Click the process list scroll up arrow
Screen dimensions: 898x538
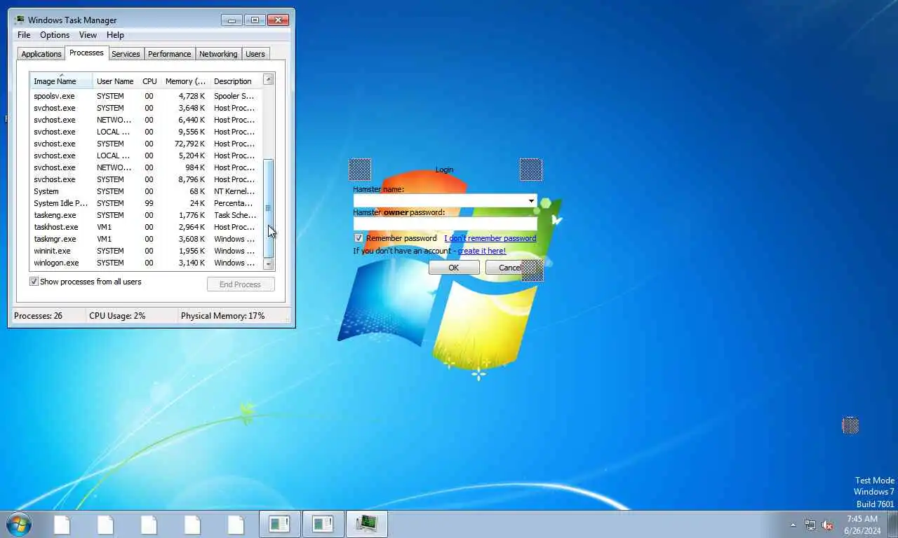[x=268, y=79]
